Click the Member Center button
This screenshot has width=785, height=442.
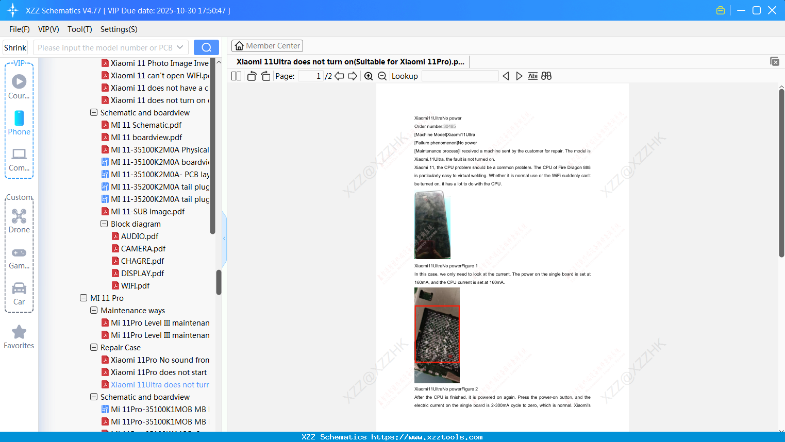[x=267, y=46]
